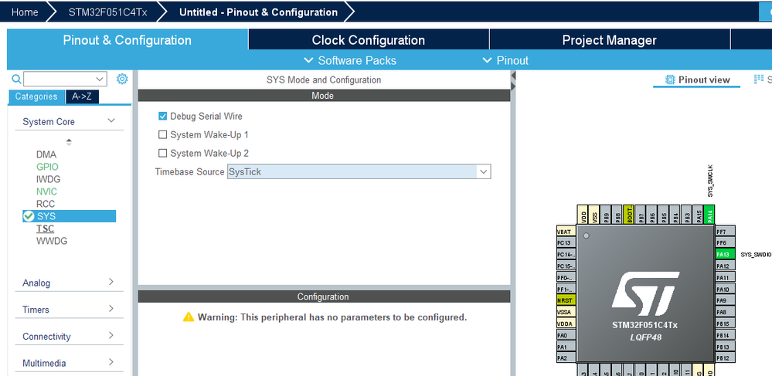Click the PB12 pin on chip
The width and height of the screenshot is (772, 376).
[725, 357]
